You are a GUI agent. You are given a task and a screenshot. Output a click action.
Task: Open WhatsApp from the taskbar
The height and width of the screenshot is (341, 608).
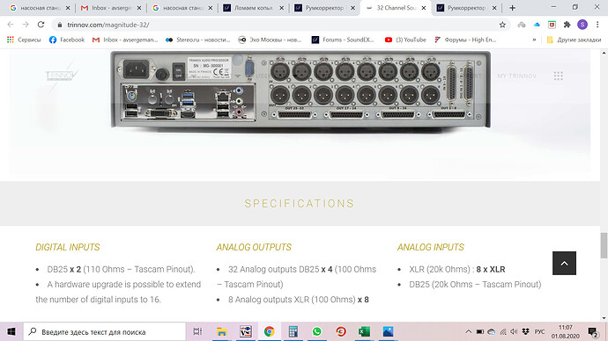(317, 331)
